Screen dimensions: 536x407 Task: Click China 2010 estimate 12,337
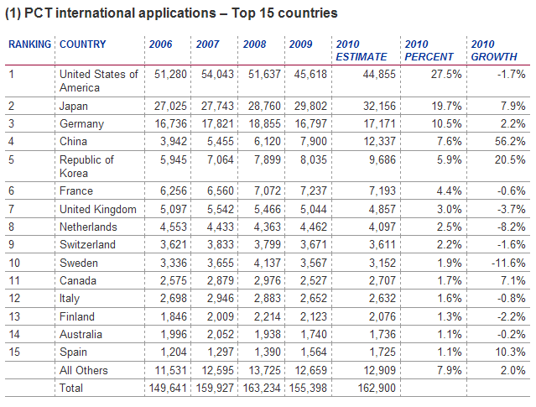(x=379, y=142)
